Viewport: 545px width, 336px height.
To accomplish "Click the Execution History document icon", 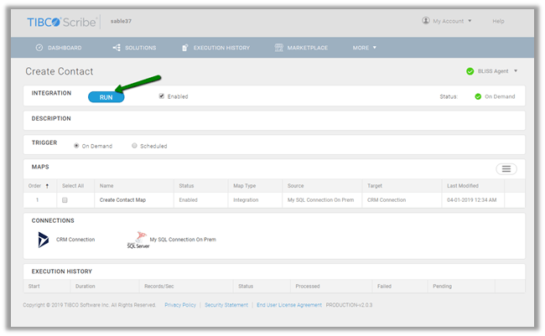I will (x=185, y=48).
